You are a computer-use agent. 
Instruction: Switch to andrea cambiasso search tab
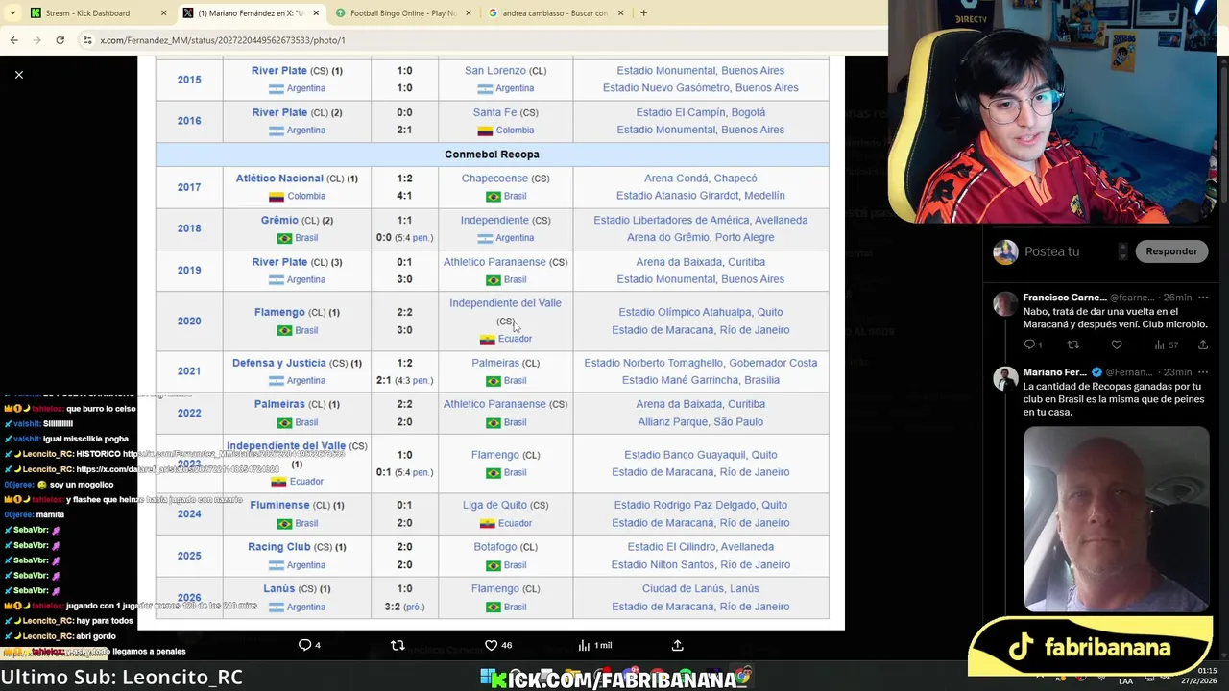(x=554, y=13)
